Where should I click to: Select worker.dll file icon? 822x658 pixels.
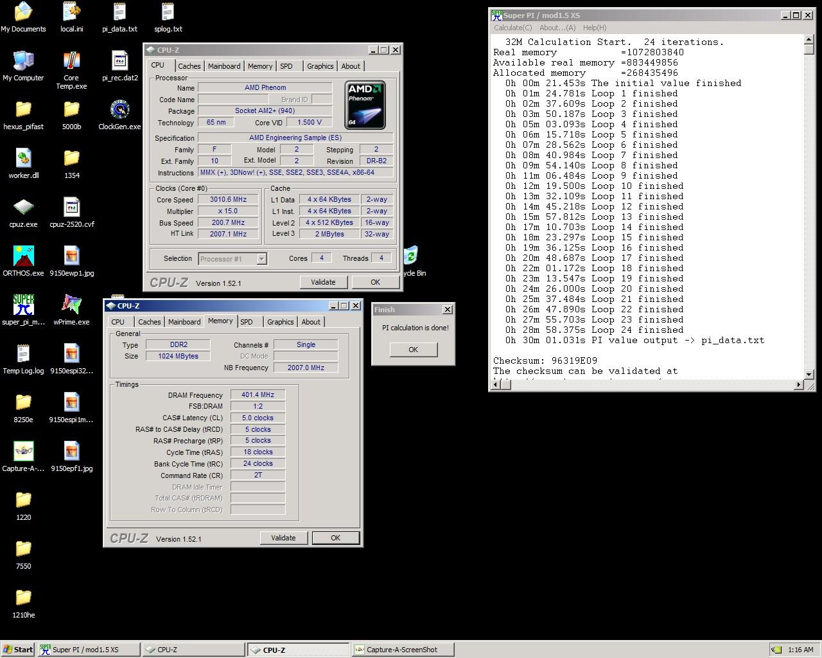(x=23, y=164)
